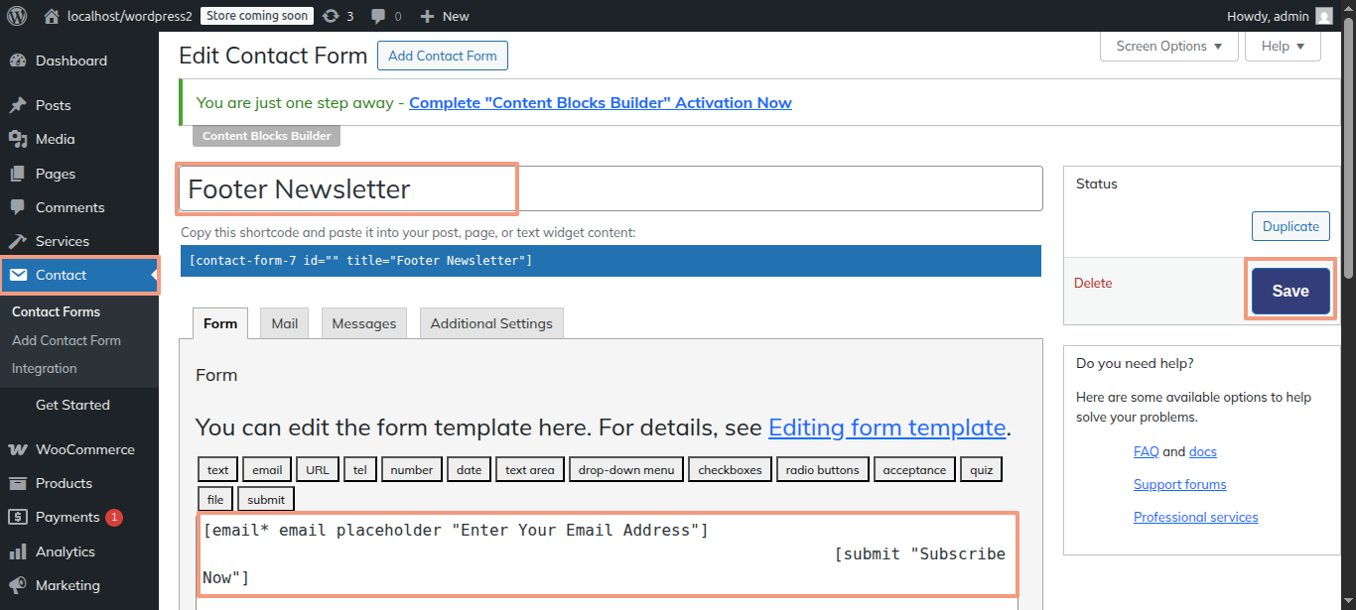
Task: Click the Payments notification badge 1
Action: 114,517
